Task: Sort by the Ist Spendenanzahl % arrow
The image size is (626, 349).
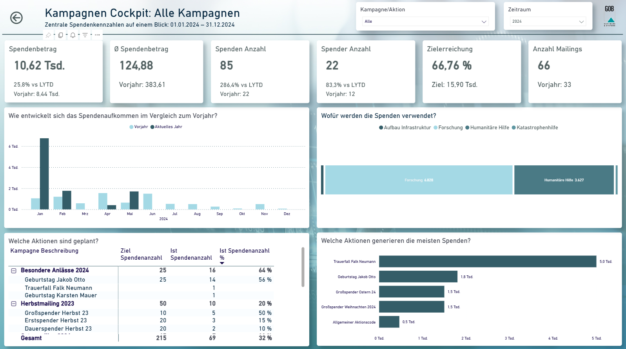Action: click(222, 263)
